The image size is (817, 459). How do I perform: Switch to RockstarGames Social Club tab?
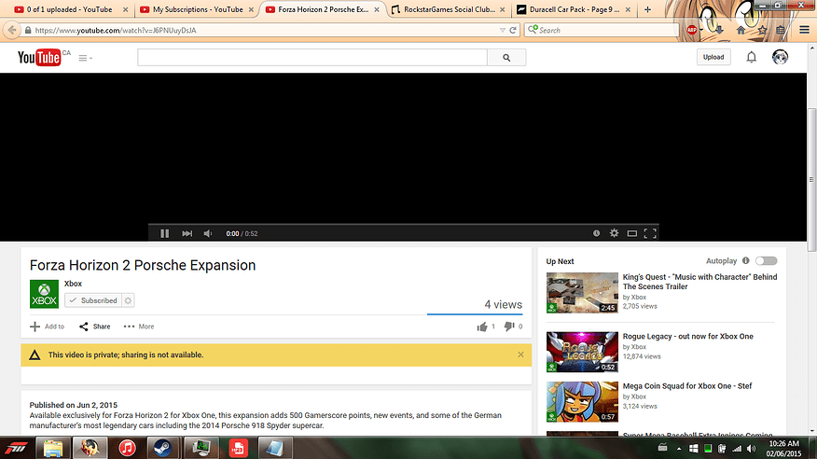(x=449, y=9)
